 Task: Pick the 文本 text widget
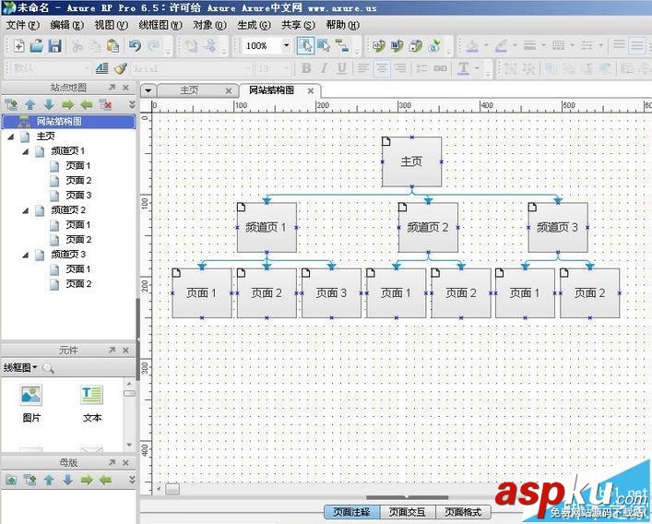92,403
